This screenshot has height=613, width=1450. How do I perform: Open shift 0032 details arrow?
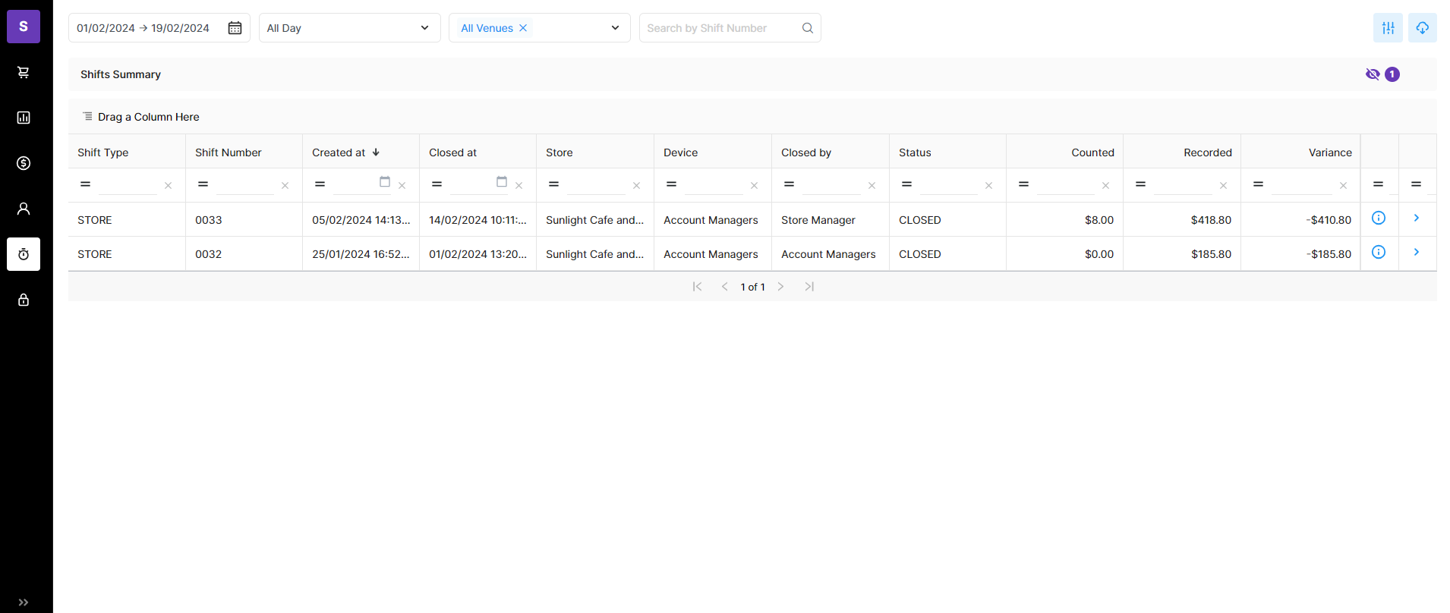1417,253
